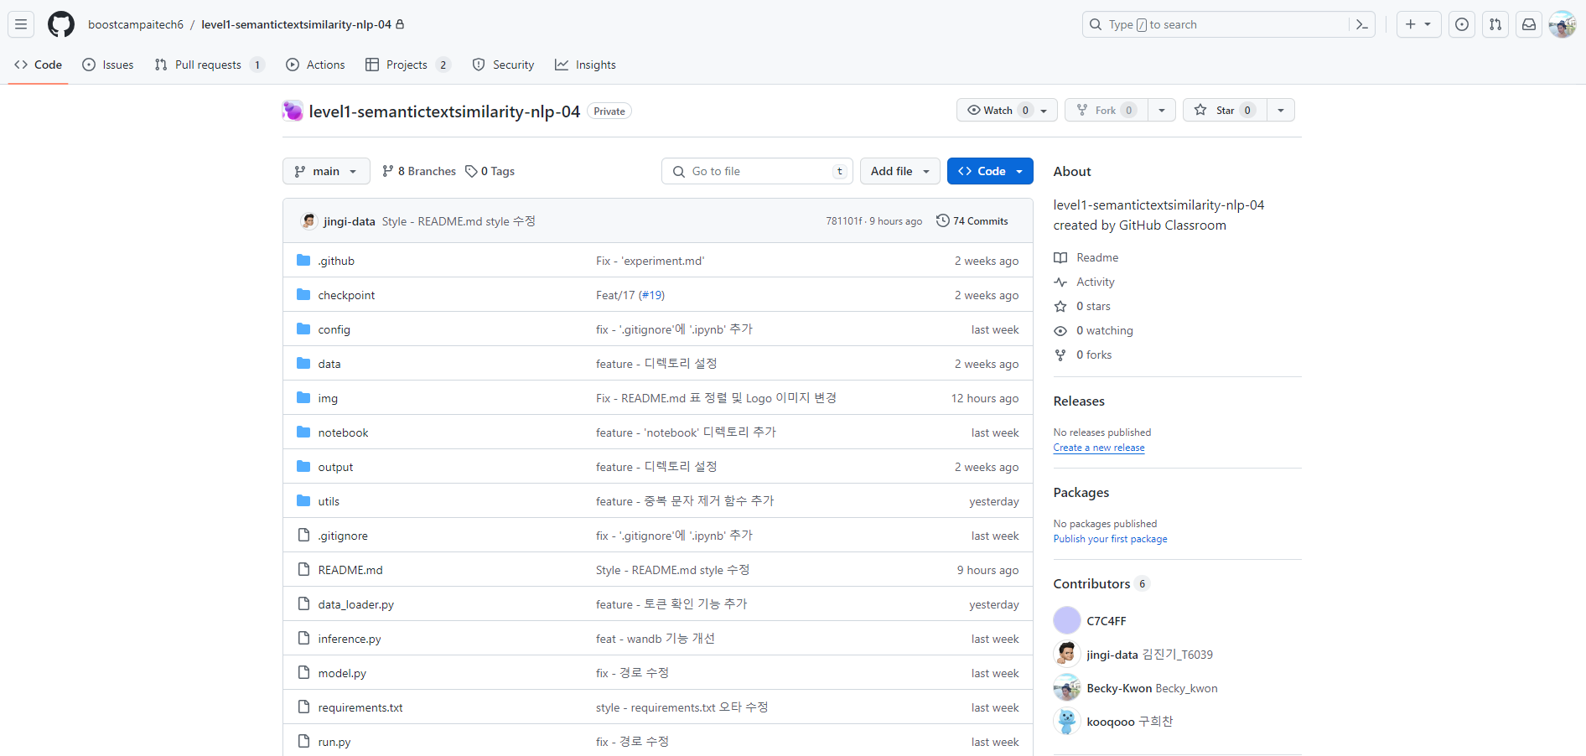Open the user profile avatar menu
Screen dimensions: 1586x756
[x=1563, y=24]
